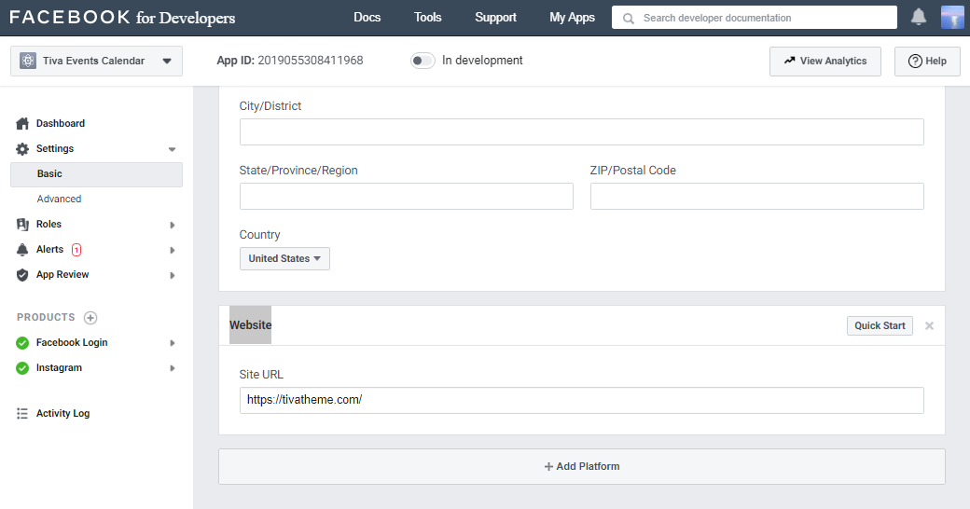Select the Advanced settings item
This screenshot has width=970, height=509.
pos(59,199)
